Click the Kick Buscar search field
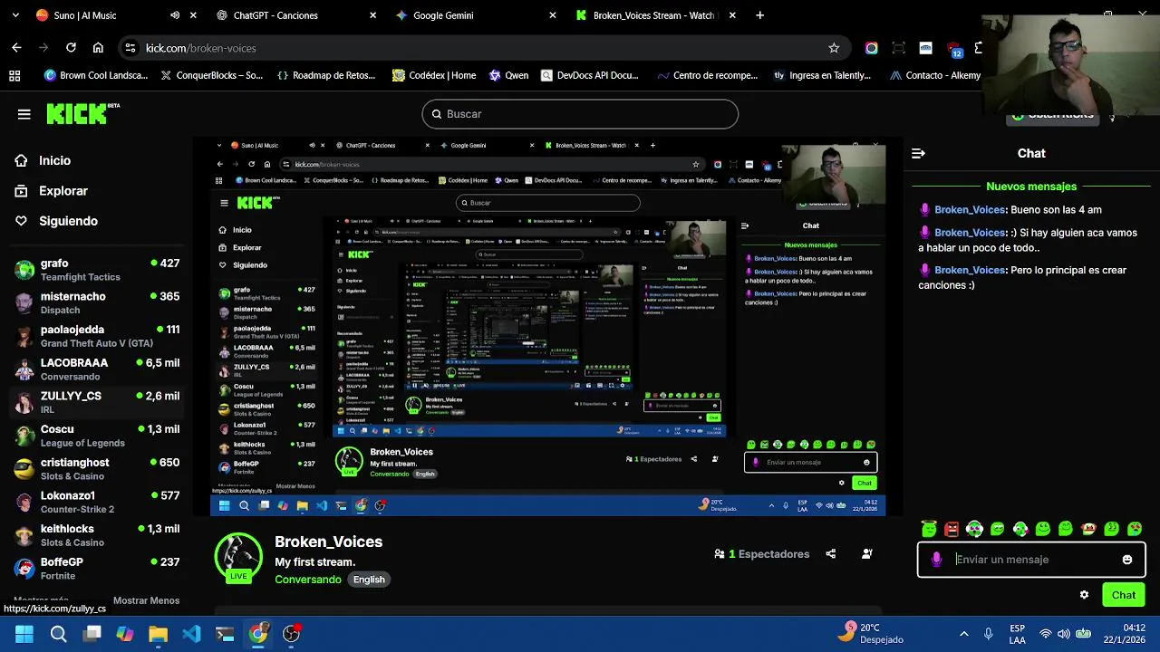This screenshot has width=1160, height=652. click(580, 114)
